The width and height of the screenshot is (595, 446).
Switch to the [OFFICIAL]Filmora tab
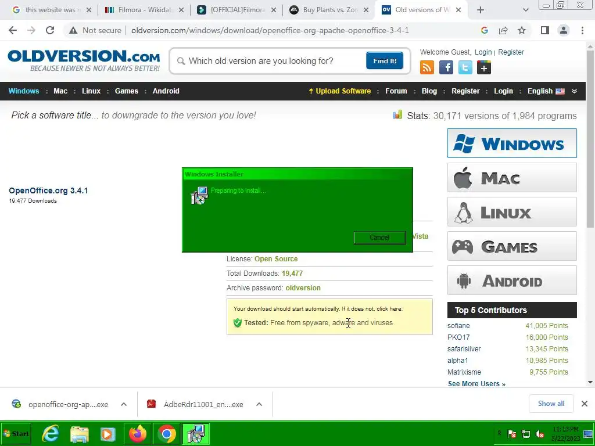[x=237, y=10]
